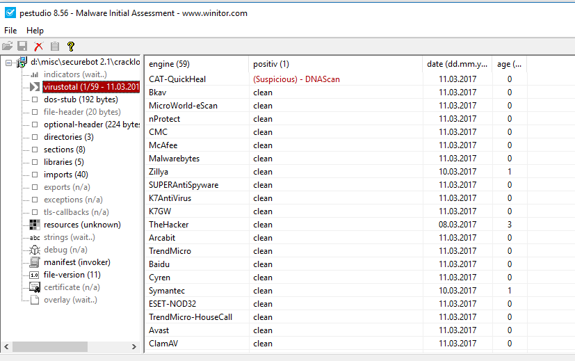The width and height of the screenshot is (575, 361).
Task: Select the libraries (5) tree item
Action: pos(64,162)
